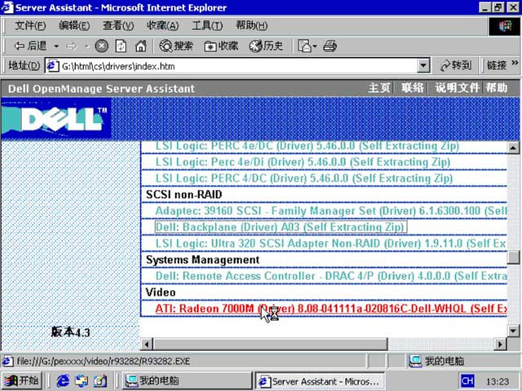Expand the Links toolbar chevron
Screen dimensions: 522x391
(x=515, y=63)
